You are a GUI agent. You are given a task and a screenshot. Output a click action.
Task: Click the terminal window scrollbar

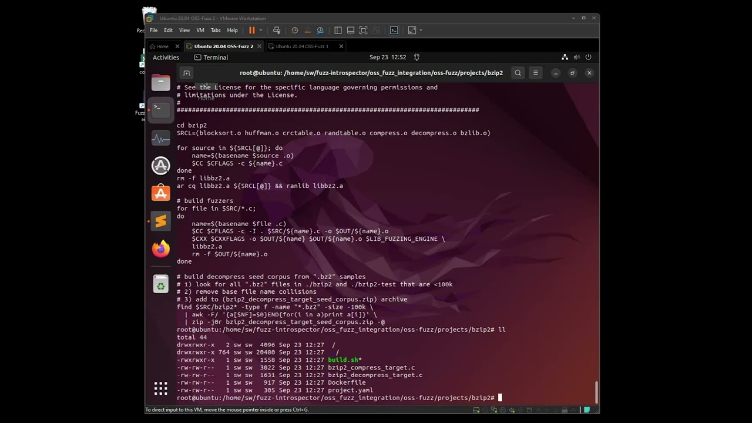[596, 391]
